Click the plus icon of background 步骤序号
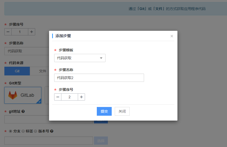This screenshot has width=227, height=147. point(32,32)
